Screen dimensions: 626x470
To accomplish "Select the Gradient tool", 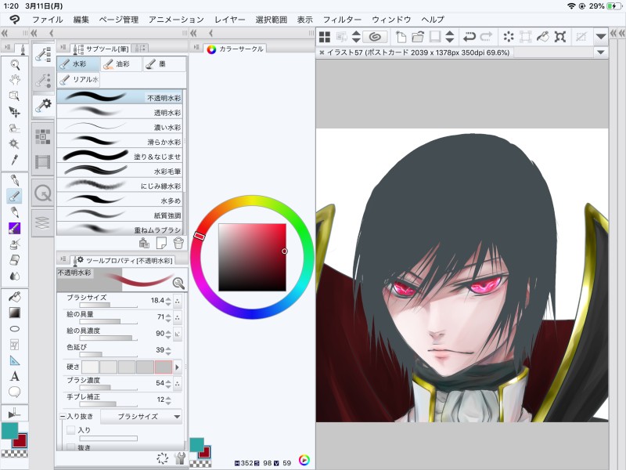I will tap(15, 313).
